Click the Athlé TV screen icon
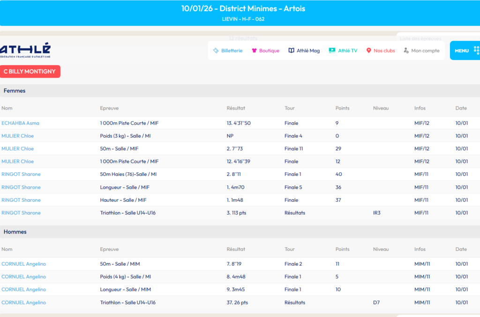Image resolution: width=480 pixels, height=317 pixels. pyautogui.click(x=332, y=51)
